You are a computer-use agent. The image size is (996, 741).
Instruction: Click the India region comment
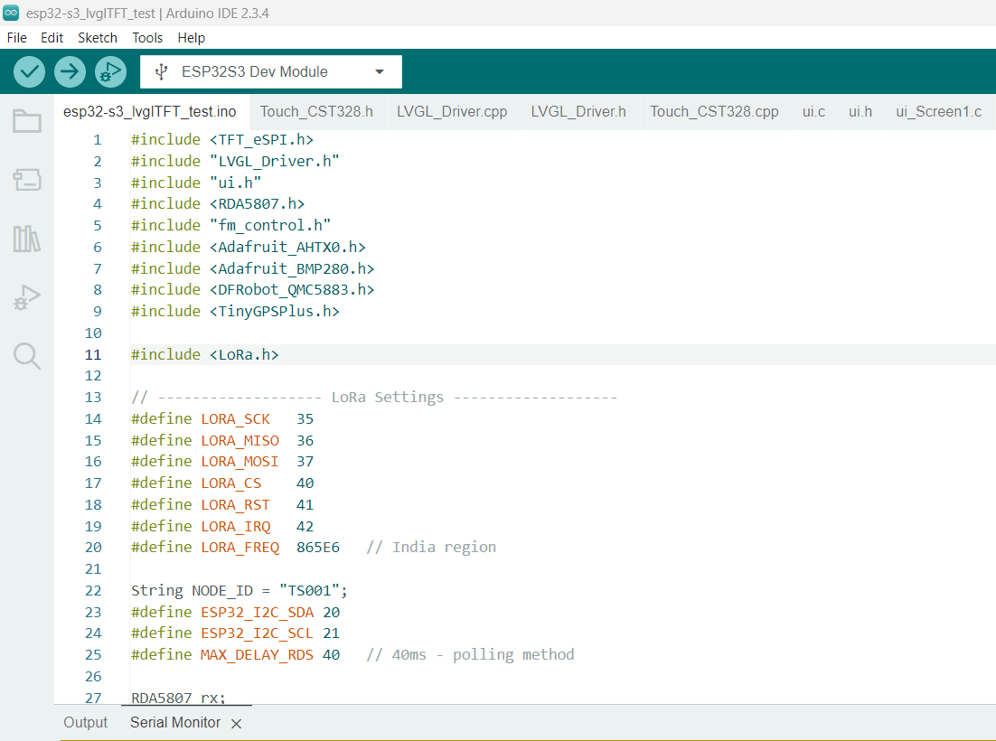tap(431, 548)
